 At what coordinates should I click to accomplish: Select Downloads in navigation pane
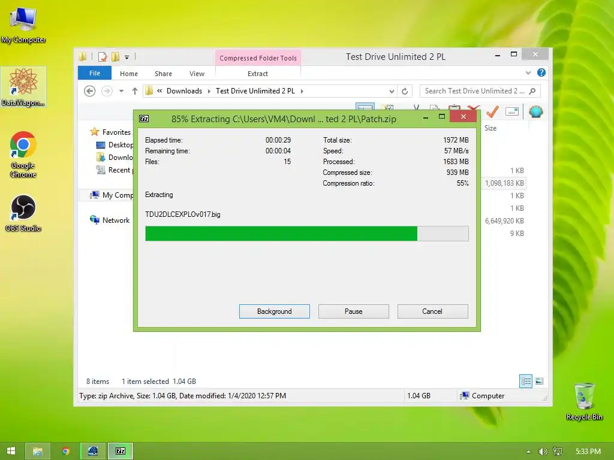pyautogui.click(x=115, y=158)
